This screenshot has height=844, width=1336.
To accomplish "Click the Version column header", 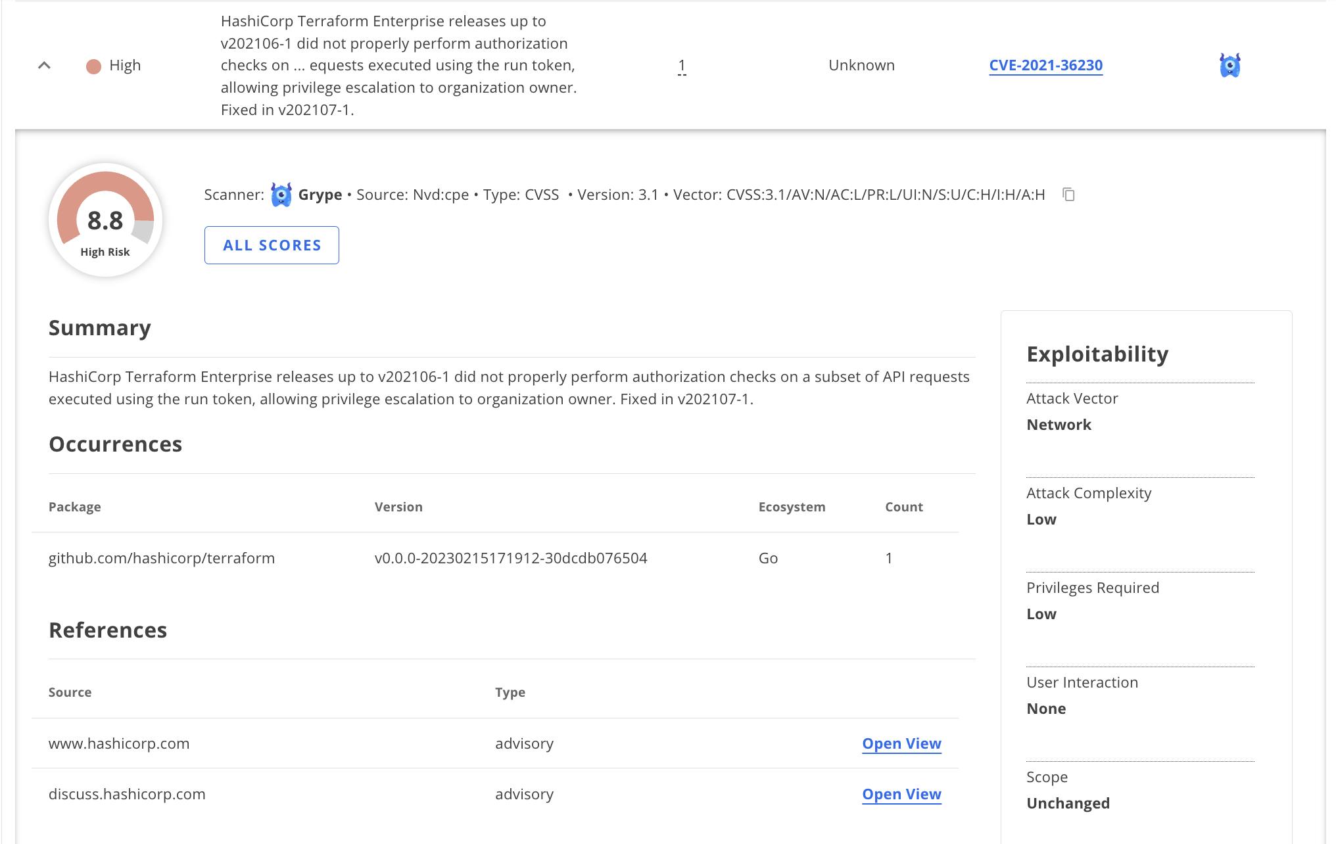I will 398,507.
